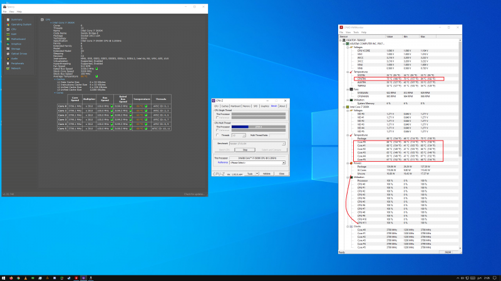Open Graphics section in Speccy sidebar
The width and height of the screenshot is (501, 281).
click(x=18, y=44)
